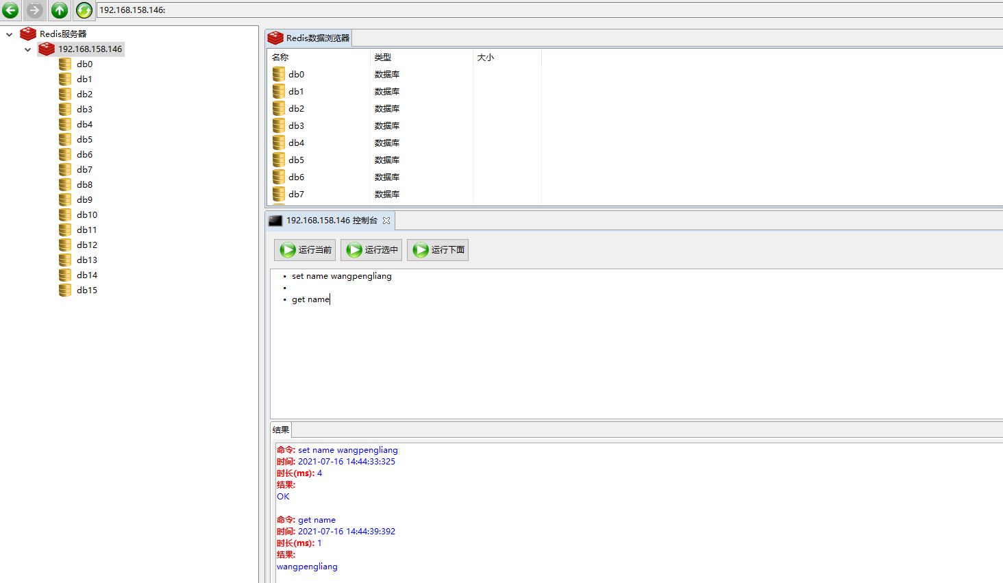Select db4 icon in the left tree

65,125
